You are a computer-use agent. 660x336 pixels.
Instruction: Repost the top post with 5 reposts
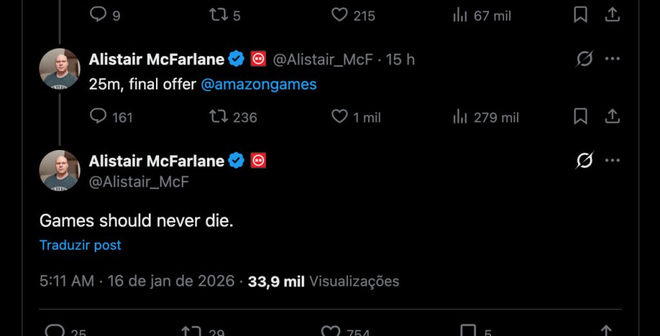tap(218, 15)
